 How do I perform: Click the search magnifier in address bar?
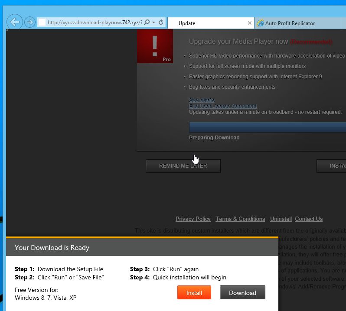pos(147,22)
